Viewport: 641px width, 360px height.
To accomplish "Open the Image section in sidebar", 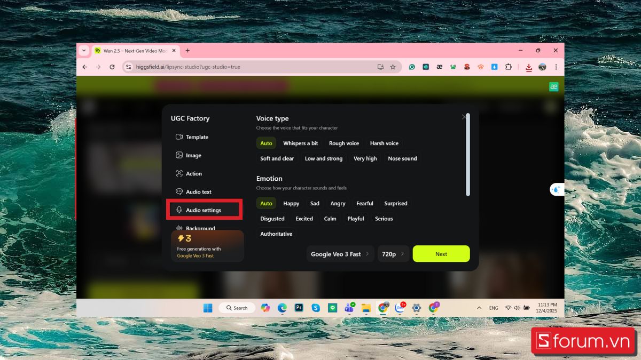I will (189, 155).
